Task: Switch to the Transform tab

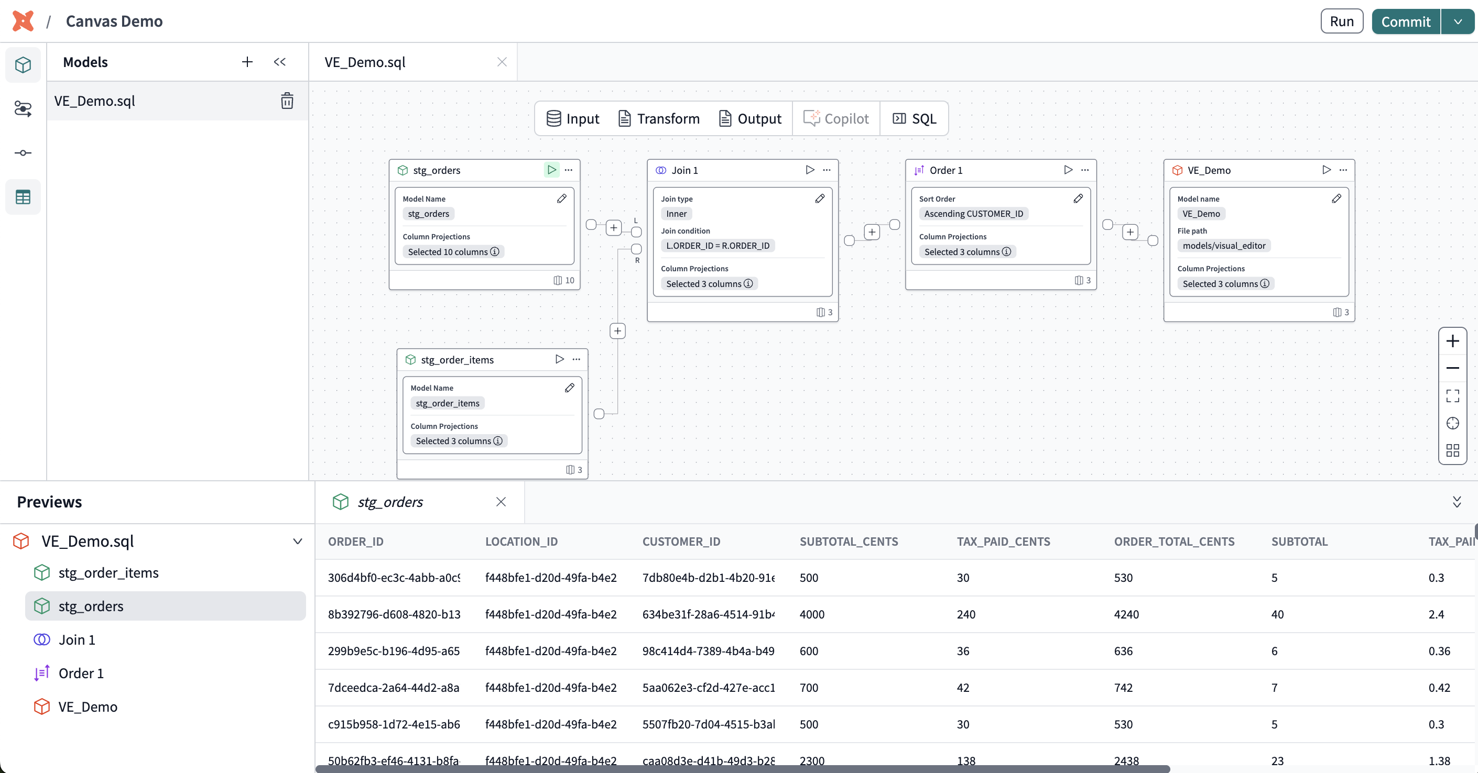Action: pos(659,118)
